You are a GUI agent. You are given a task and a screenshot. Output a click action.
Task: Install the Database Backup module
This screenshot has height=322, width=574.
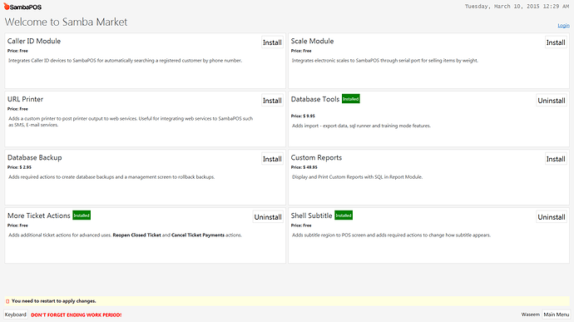[x=272, y=159]
